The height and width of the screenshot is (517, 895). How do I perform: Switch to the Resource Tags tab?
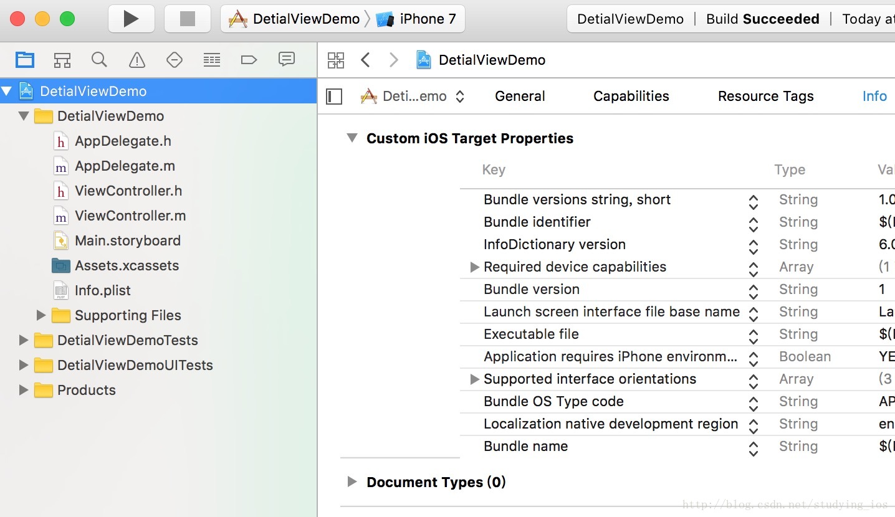point(766,97)
